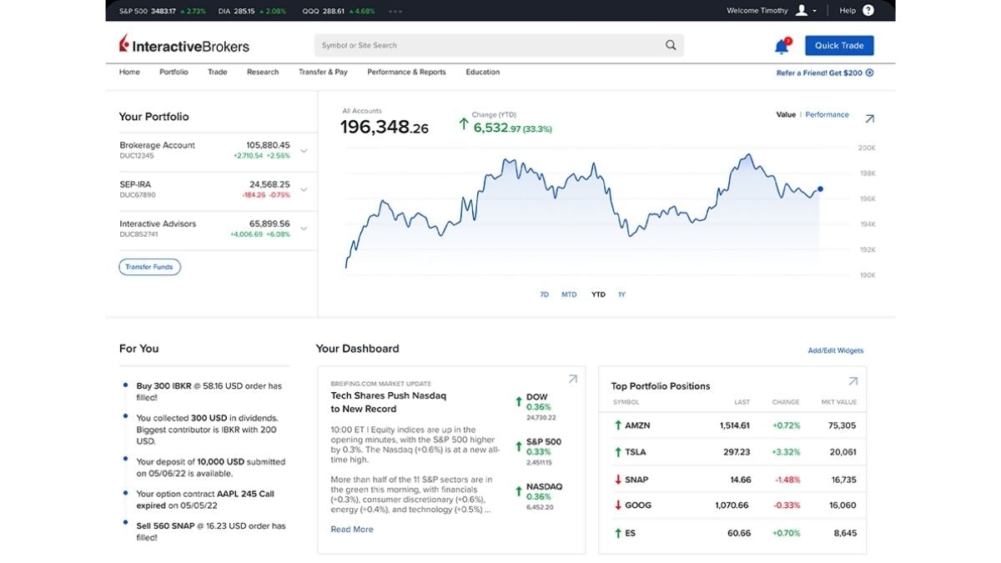Click the Transfer Funds button

point(149,266)
